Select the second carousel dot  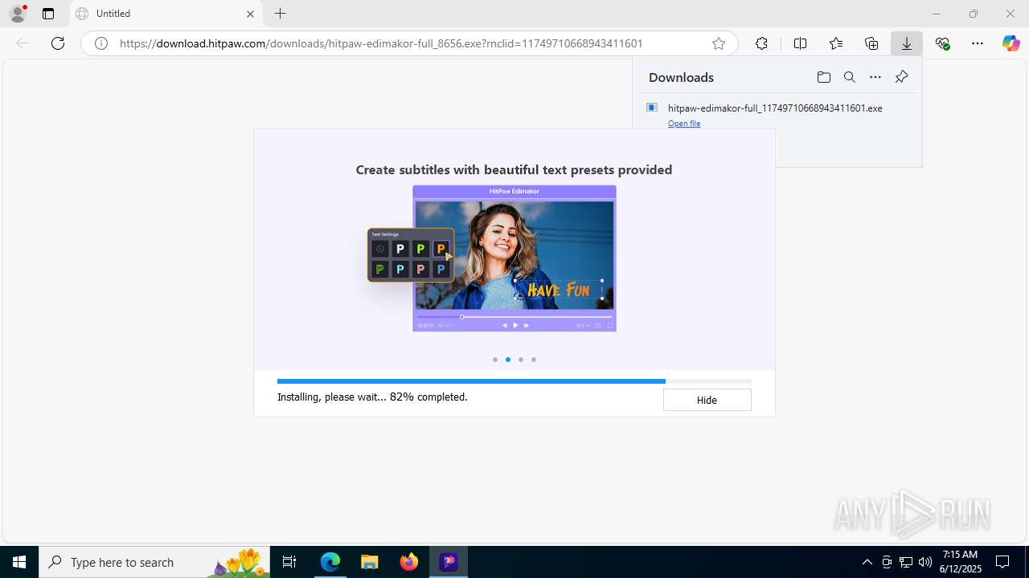point(508,360)
